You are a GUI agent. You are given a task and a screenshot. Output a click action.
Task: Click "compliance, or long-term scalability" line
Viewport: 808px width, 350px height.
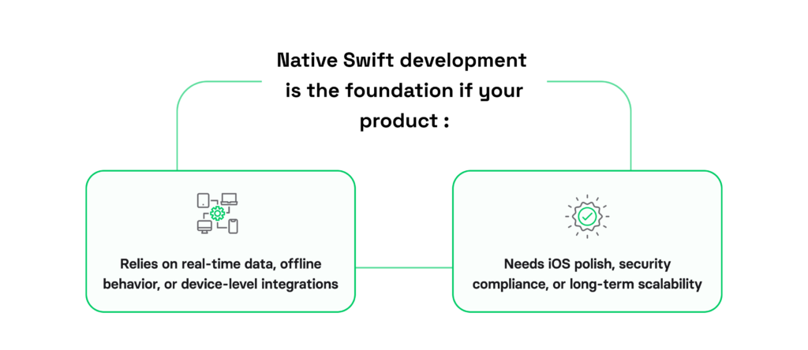tap(587, 284)
